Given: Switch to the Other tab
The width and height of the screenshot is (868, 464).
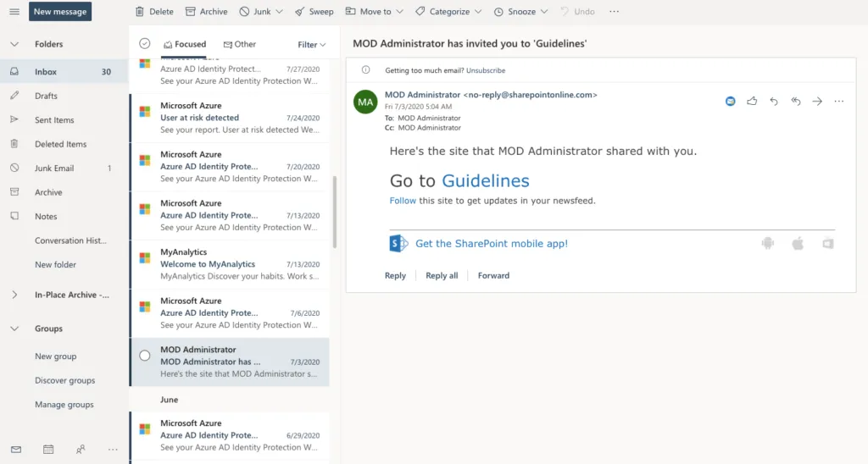Looking at the screenshot, I should click(240, 44).
